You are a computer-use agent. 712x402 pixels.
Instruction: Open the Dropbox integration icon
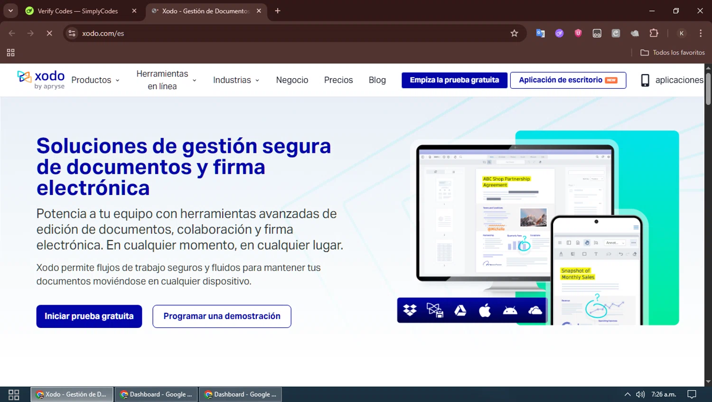pyautogui.click(x=410, y=310)
